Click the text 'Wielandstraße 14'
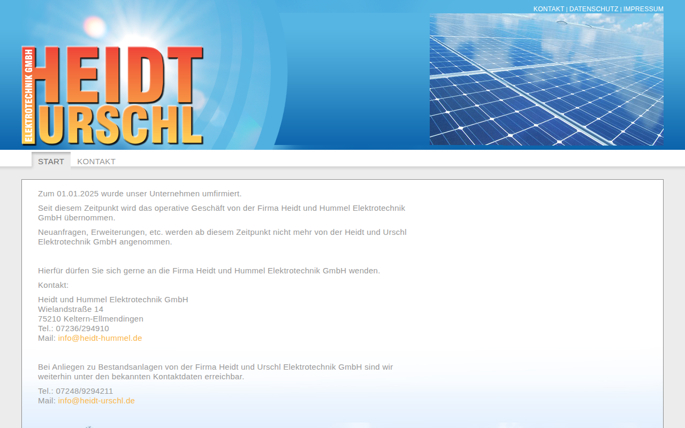 pyautogui.click(x=71, y=309)
